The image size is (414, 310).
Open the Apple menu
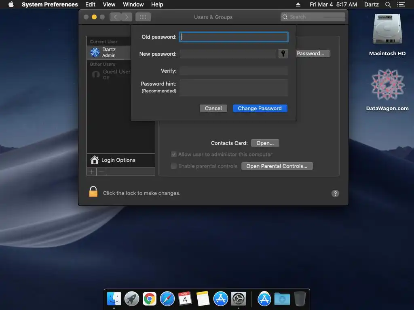[x=11, y=4]
